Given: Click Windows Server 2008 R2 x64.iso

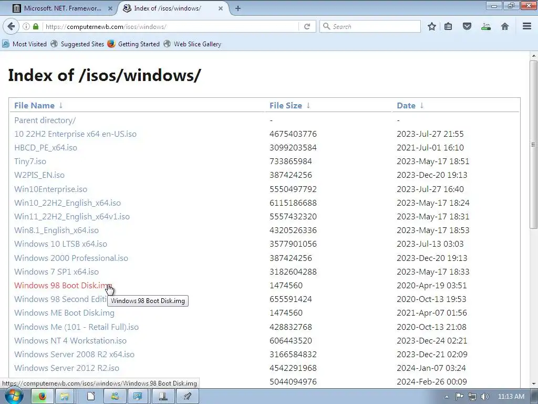Looking at the screenshot, I should point(75,355).
